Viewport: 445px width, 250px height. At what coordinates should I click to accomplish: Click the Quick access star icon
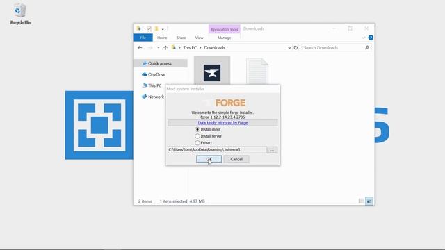coord(145,63)
